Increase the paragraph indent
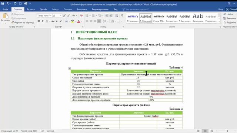This screenshot has height=133, width=237. (x=111, y=16)
